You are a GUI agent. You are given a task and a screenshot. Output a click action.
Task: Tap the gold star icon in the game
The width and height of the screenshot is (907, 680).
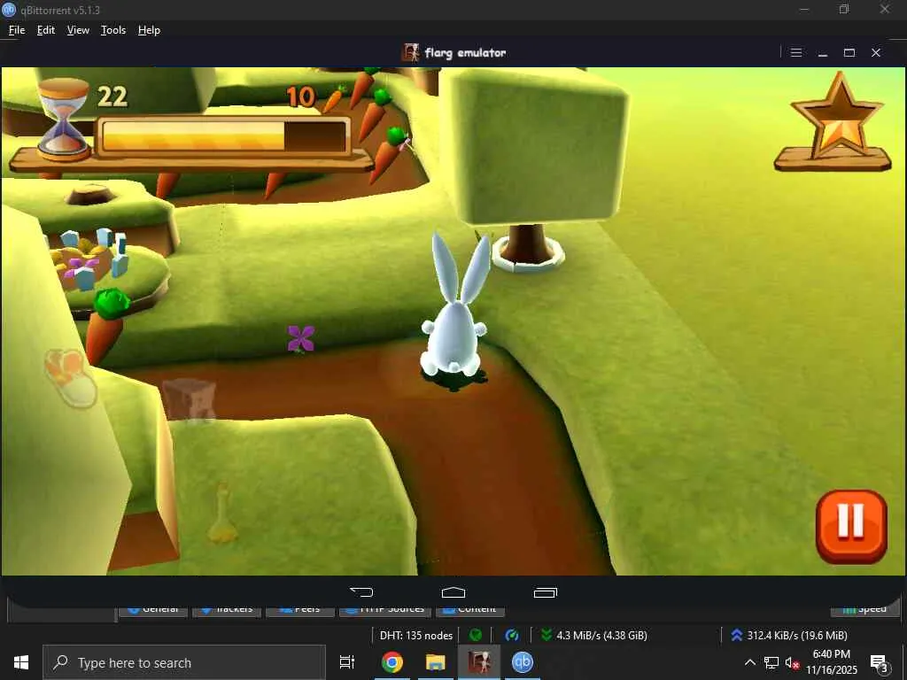pos(837,118)
